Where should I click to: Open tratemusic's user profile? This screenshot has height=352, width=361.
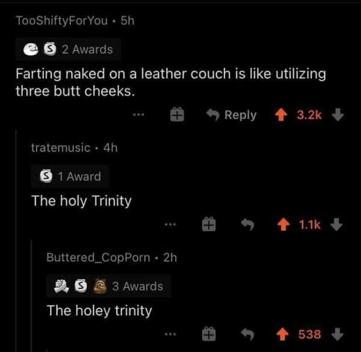tap(61, 147)
